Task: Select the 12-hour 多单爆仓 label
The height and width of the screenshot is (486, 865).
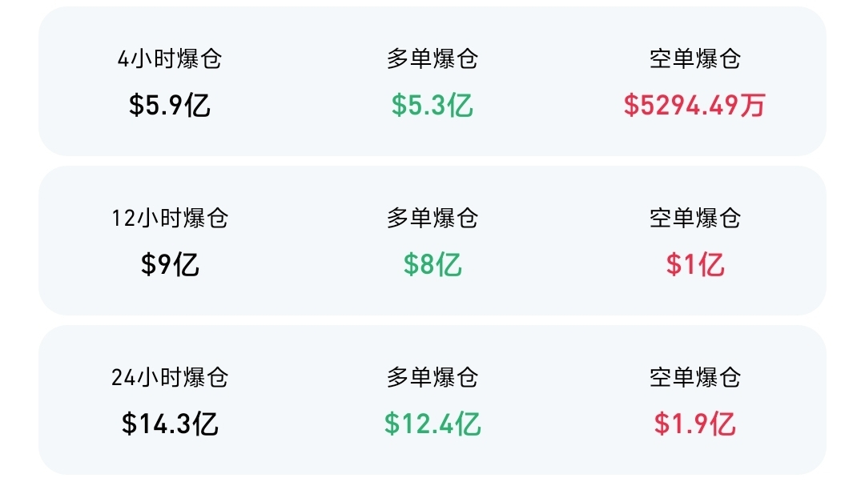Action: point(432,218)
